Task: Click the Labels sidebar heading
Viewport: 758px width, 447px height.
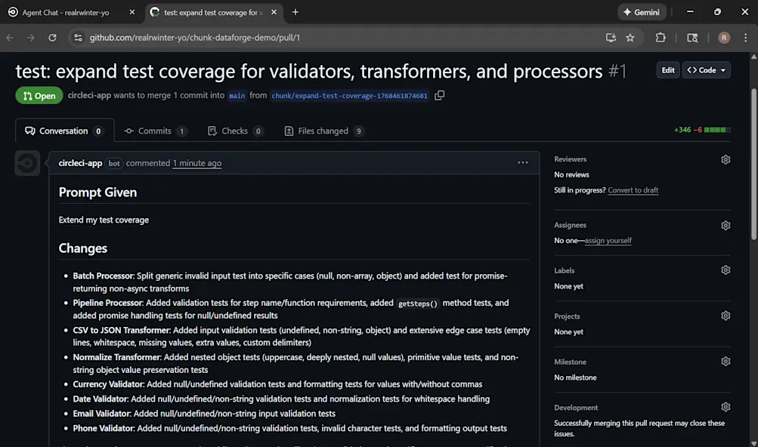Action: click(x=564, y=270)
